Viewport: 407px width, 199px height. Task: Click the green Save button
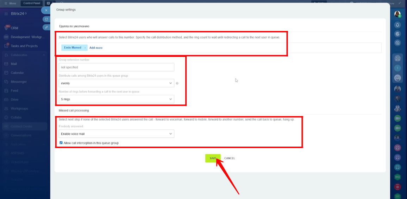213,158
